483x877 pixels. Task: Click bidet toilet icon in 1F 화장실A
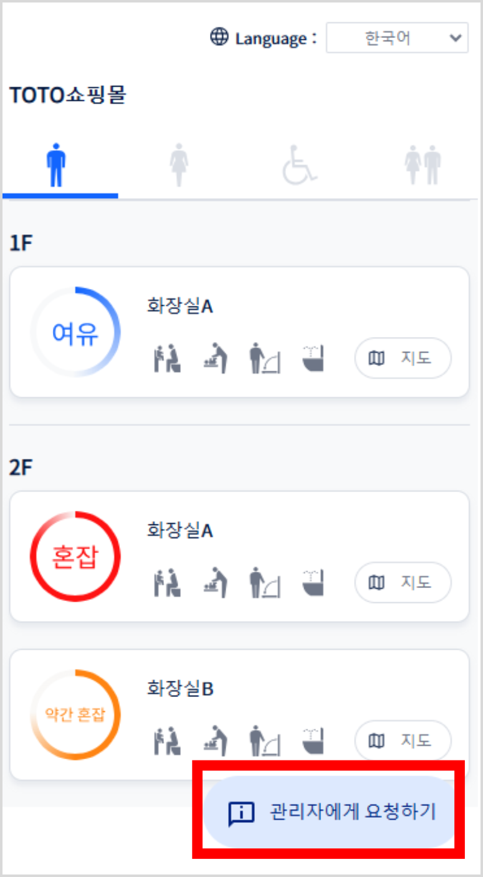[313, 359]
